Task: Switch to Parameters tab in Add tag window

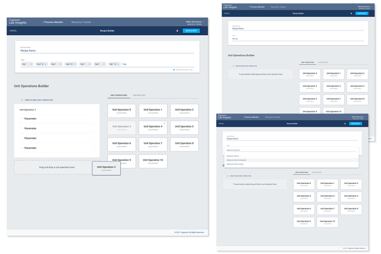Action: coord(323,62)
